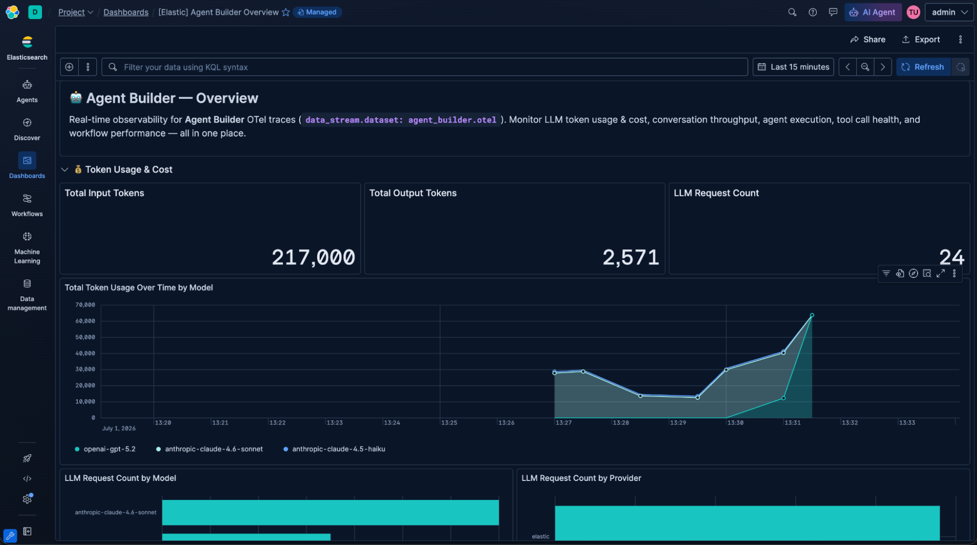Open the 'D' space selector badge
The height and width of the screenshot is (545, 977).
pyautogui.click(x=35, y=12)
